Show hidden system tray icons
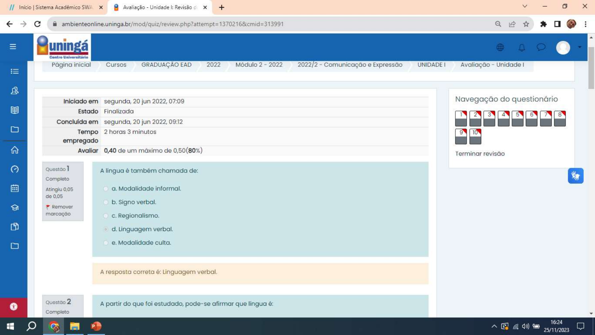The image size is (595, 335). point(494,326)
